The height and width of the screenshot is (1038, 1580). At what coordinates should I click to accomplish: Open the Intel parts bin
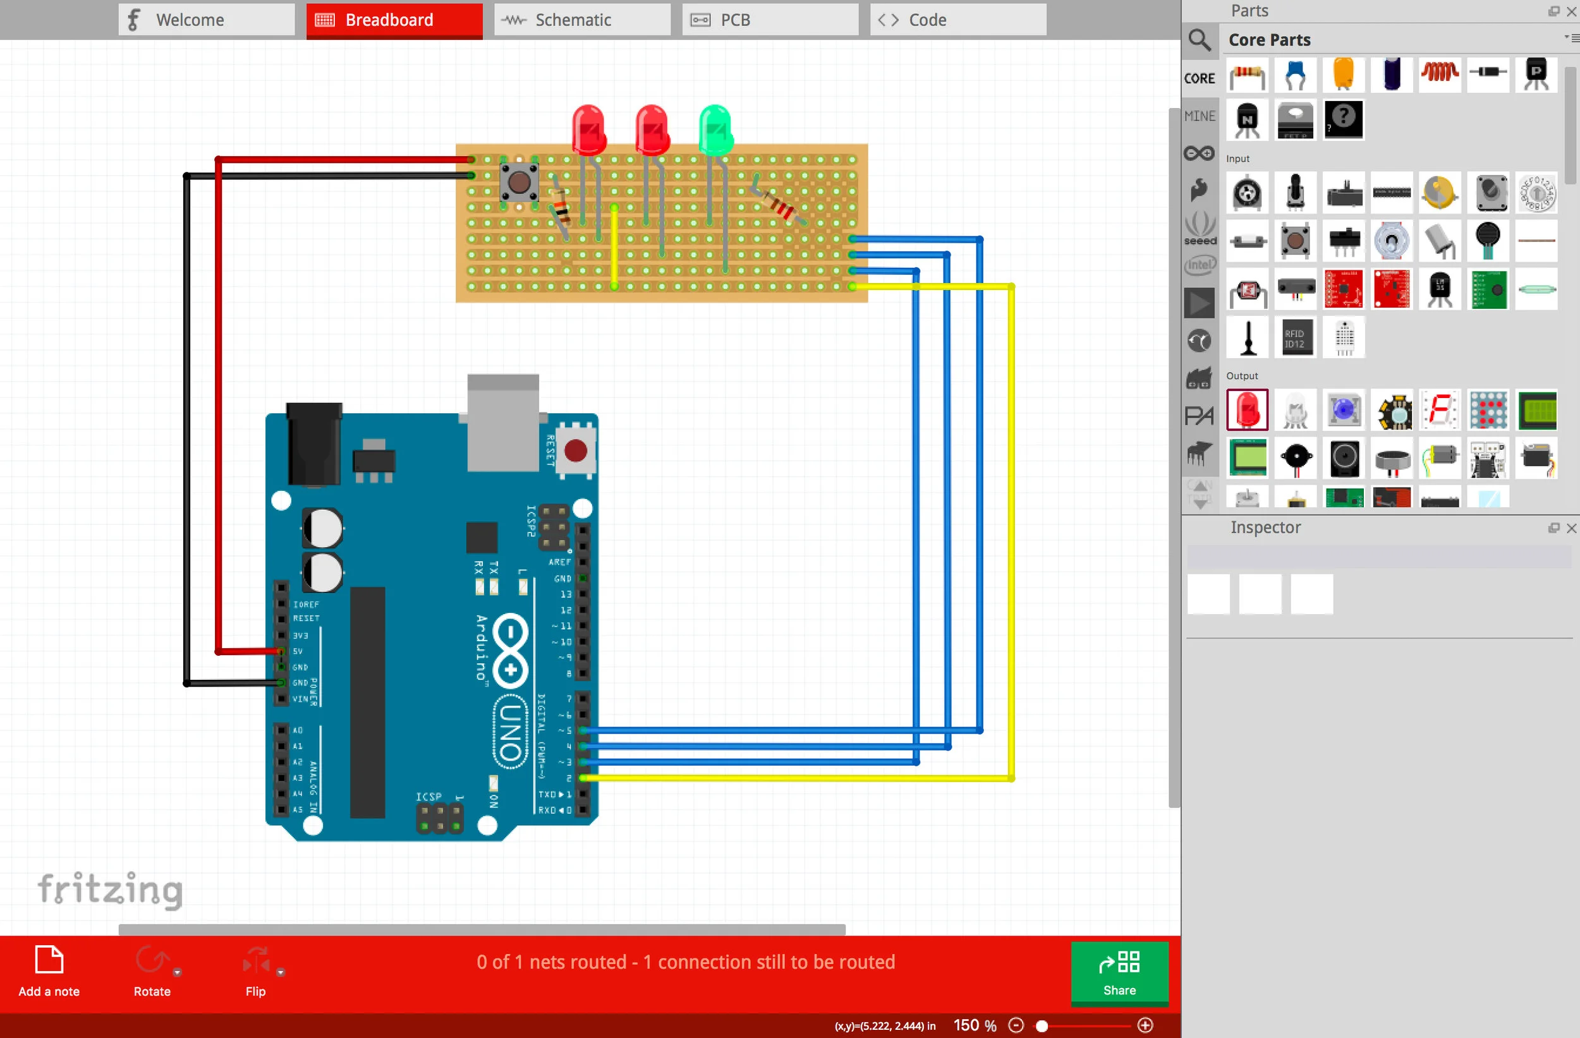tap(1199, 265)
